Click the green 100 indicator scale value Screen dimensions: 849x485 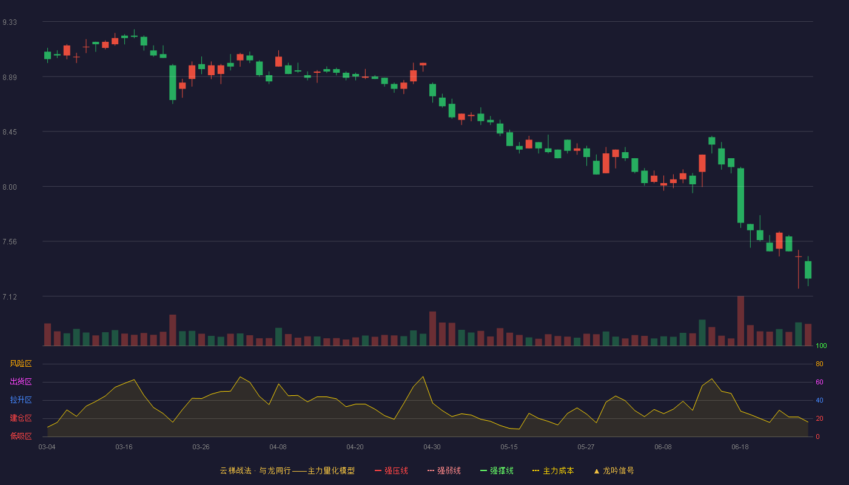(821, 346)
